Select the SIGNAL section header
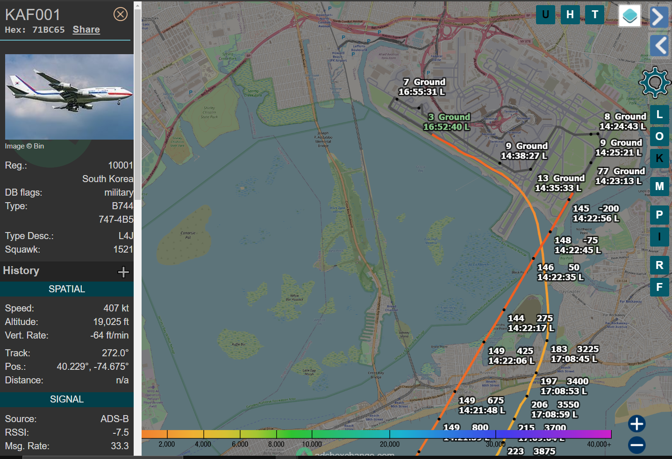 [67, 399]
